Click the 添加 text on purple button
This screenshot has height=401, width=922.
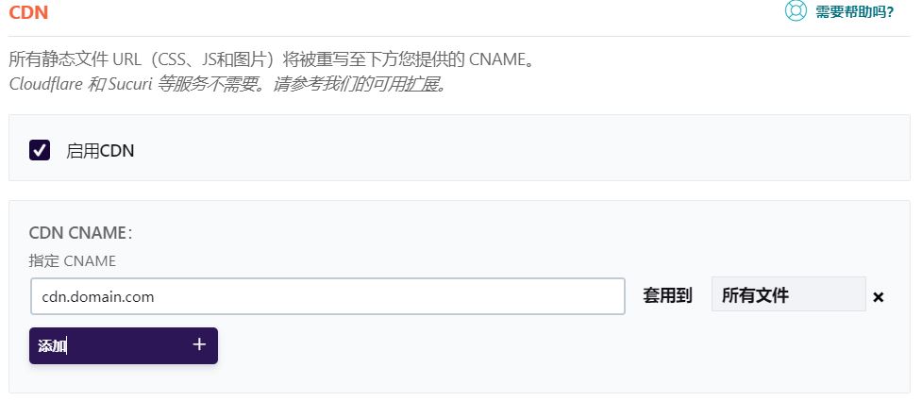(x=53, y=346)
